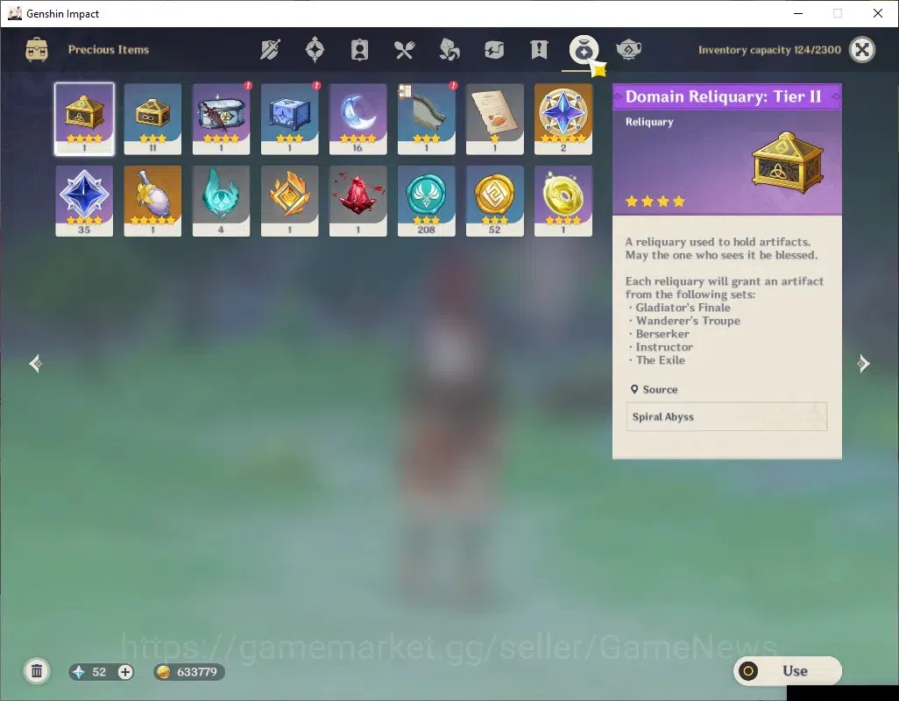The image size is (899, 701).
Task: Open the Gadgets inventory tab
Action: point(493,50)
